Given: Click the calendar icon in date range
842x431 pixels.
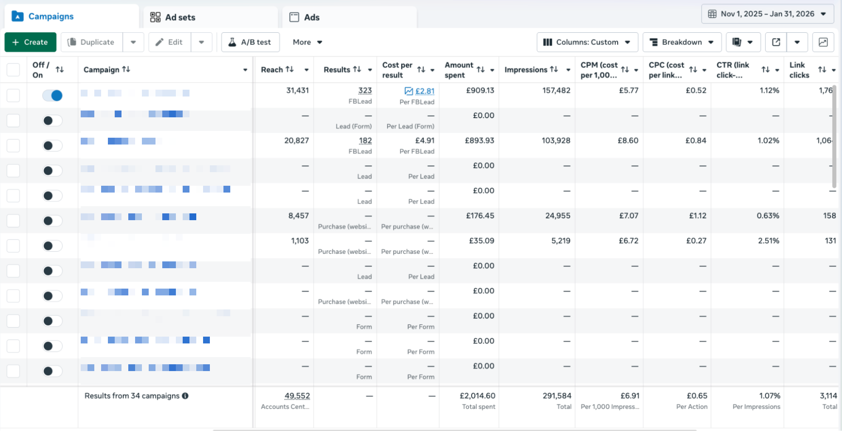Looking at the screenshot, I should point(712,14).
